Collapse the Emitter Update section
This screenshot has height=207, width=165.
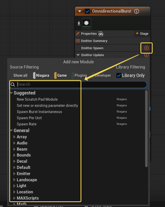(78, 55)
